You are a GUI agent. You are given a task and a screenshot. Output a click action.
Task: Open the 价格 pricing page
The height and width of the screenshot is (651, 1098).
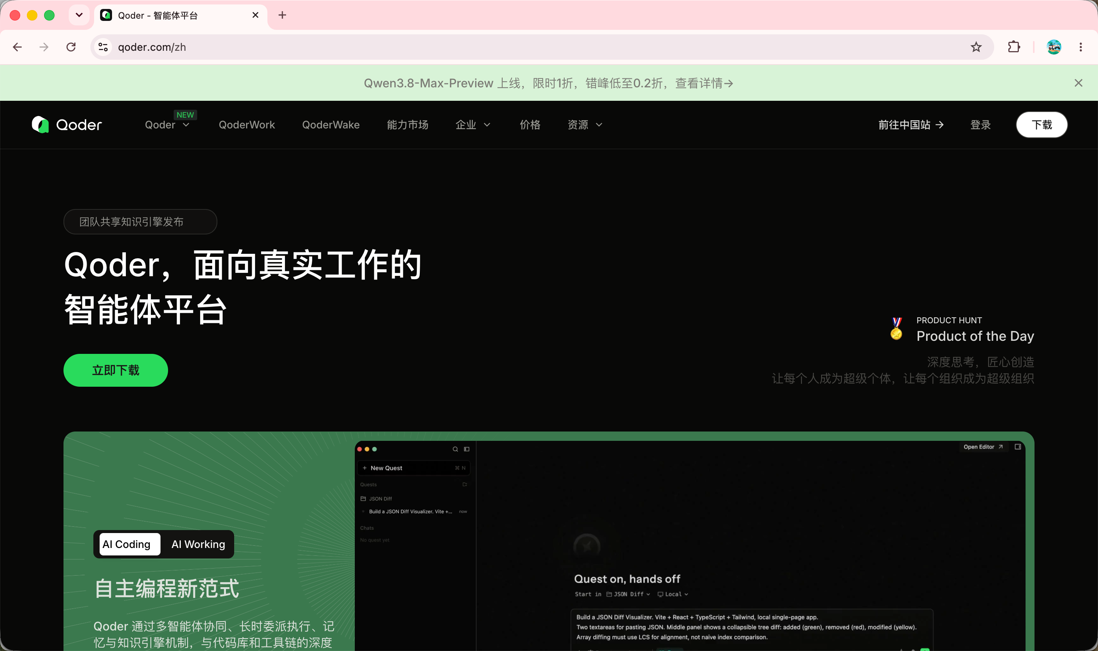point(530,125)
